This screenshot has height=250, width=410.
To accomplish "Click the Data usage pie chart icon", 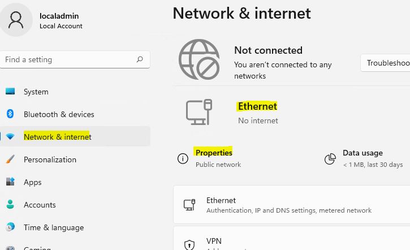I will pyautogui.click(x=330, y=159).
